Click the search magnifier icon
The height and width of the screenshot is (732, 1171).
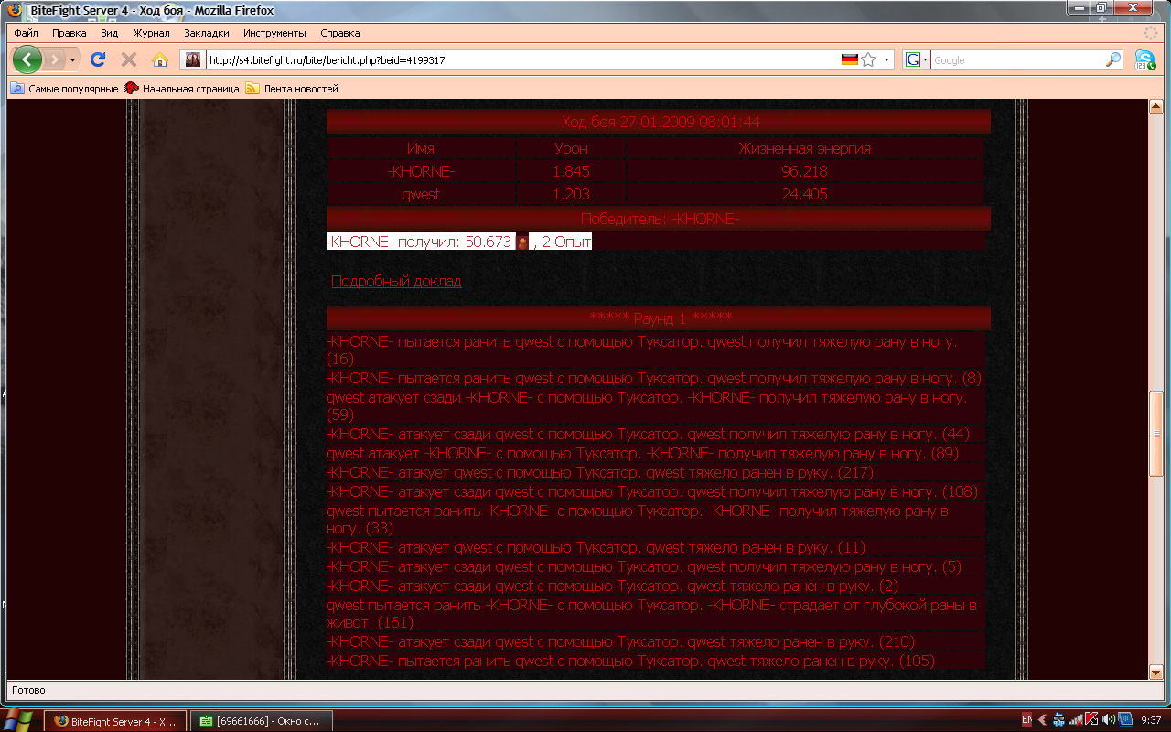[x=1113, y=60]
